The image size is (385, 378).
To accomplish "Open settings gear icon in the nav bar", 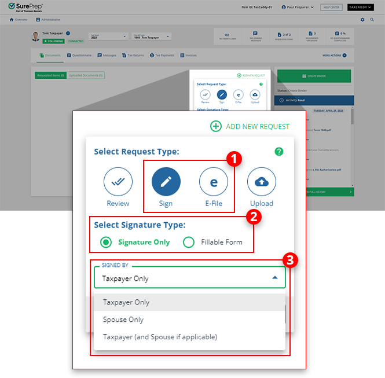I will pyautogui.click(x=362, y=20).
